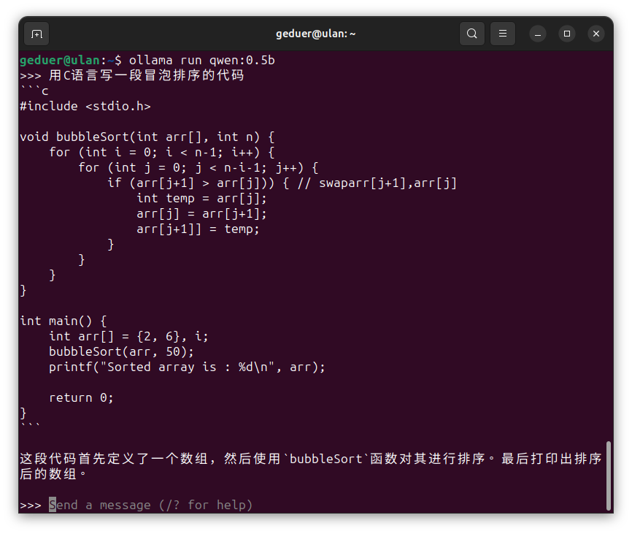Click the window title 'geduer@ulan: ~'

[315, 34]
